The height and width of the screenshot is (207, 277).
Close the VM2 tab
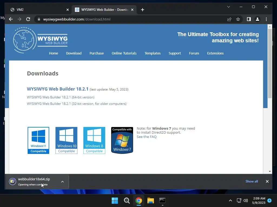tap(67, 10)
